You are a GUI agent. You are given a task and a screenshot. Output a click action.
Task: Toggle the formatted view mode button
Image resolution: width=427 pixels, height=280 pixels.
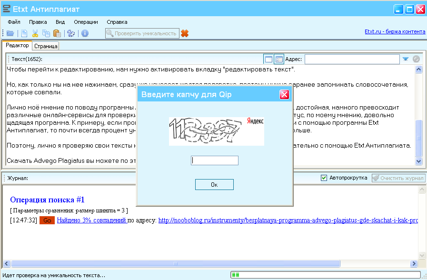tap(279, 59)
